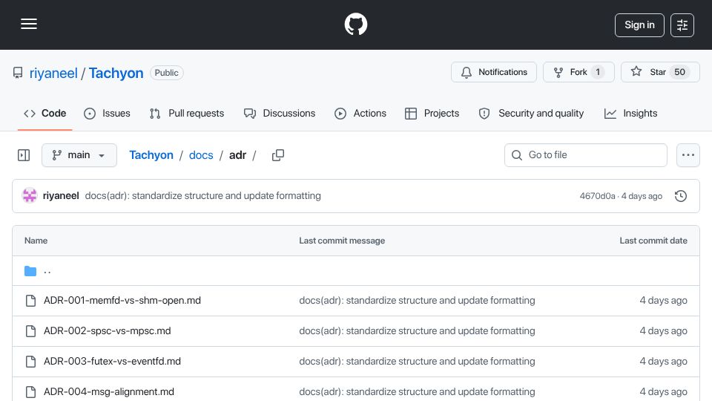This screenshot has width=712, height=401.
Task: Click the Last commit date column header
Action: (653, 241)
